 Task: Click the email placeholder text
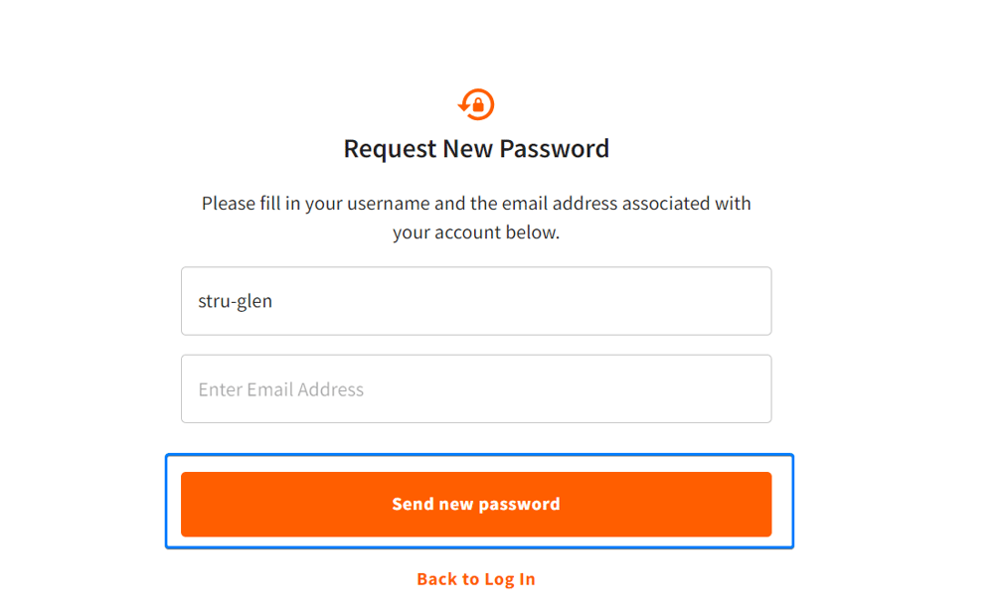(x=281, y=388)
